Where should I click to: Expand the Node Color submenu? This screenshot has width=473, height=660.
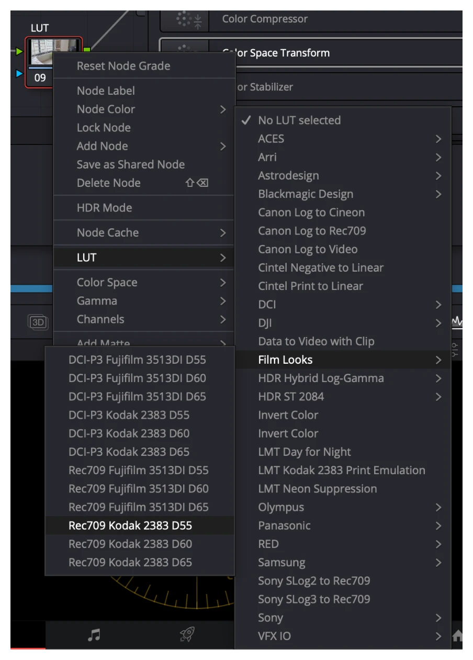coord(144,109)
